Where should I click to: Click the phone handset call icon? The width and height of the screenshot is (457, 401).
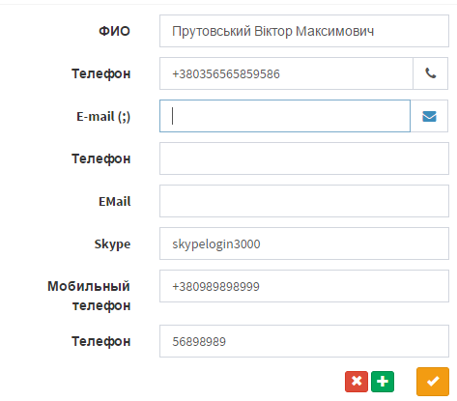[430, 73]
